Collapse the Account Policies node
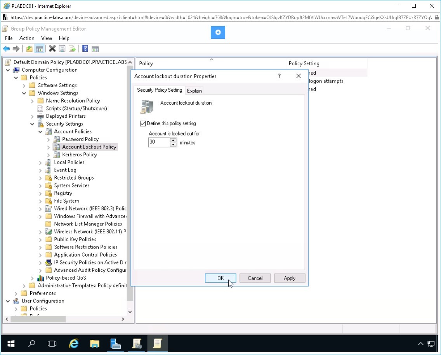 click(40, 131)
